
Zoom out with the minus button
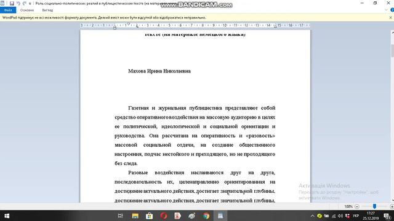tap(357, 206)
